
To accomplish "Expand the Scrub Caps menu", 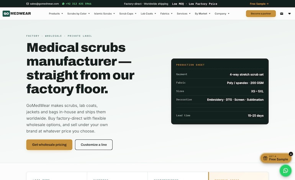I will click(128, 13).
